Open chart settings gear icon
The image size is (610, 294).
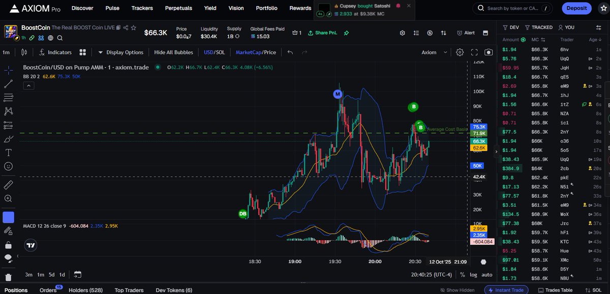[460, 52]
